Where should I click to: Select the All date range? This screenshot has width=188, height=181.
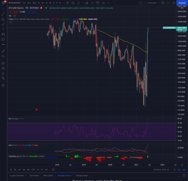46,170
